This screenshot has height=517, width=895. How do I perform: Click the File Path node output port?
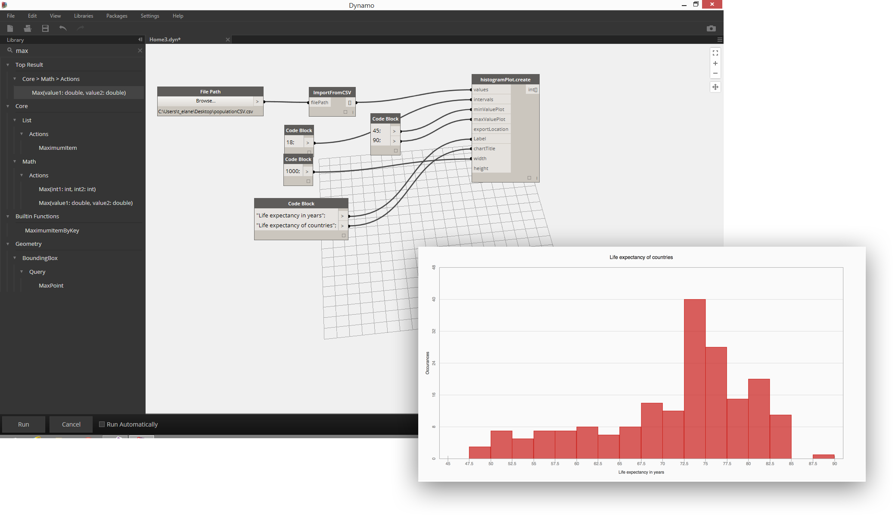click(258, 102)
